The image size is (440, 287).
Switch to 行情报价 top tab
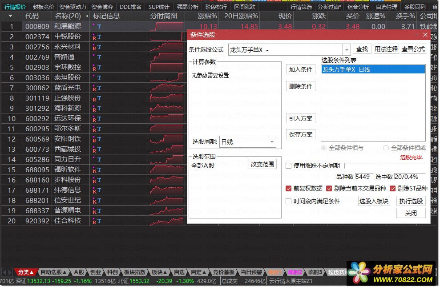click(15, 7)
